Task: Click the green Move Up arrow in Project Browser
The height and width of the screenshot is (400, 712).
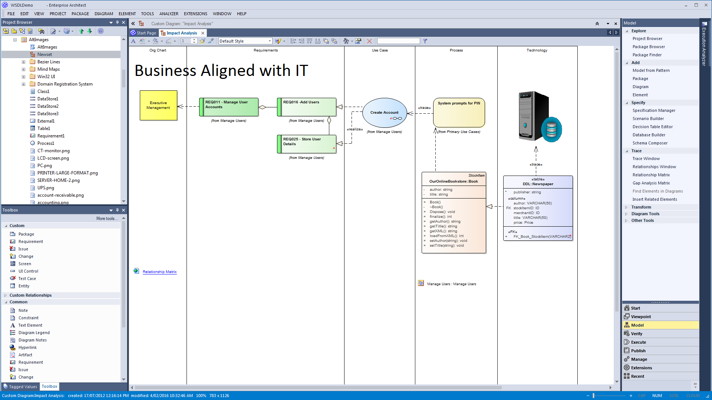Action: pyautogui.click(x=81, y=31)
